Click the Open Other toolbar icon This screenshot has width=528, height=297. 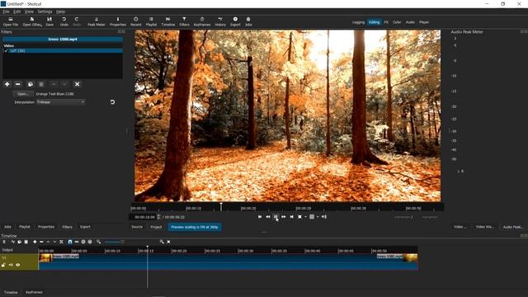(x=32, y=21)
